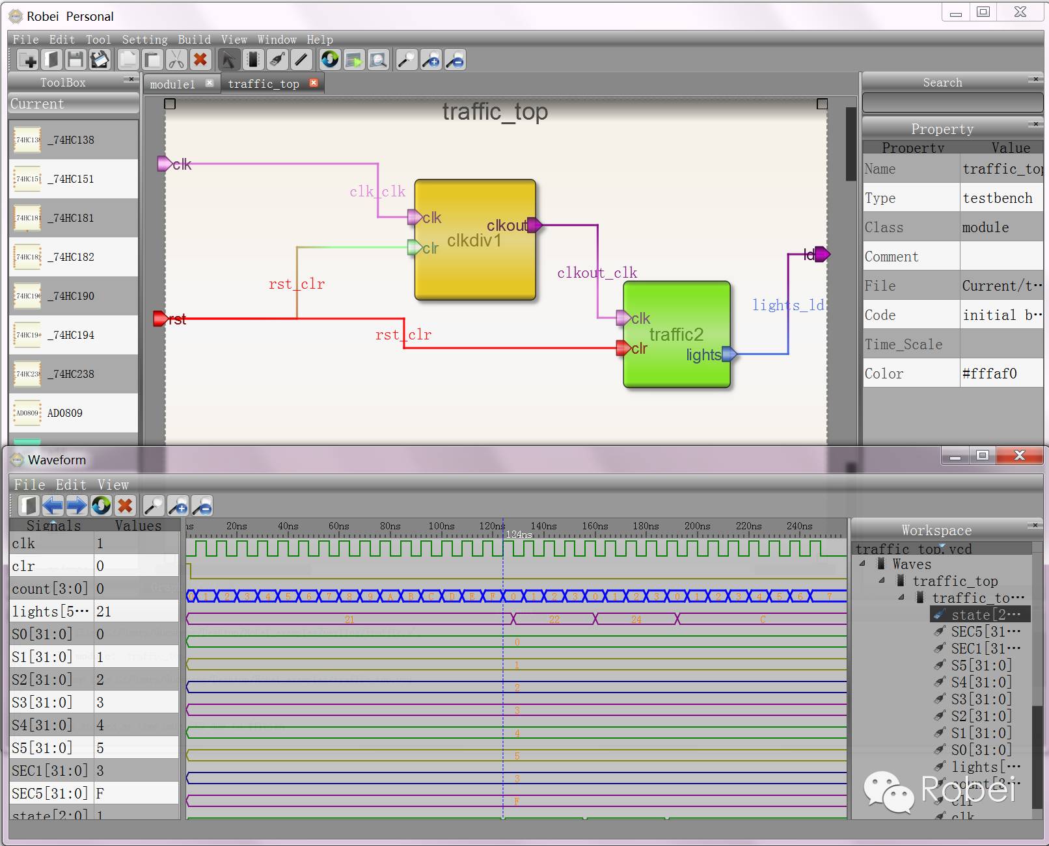
Task: Click the zoom fit magnifier in Waveform toolbar
Action: [x=154, y=505]
